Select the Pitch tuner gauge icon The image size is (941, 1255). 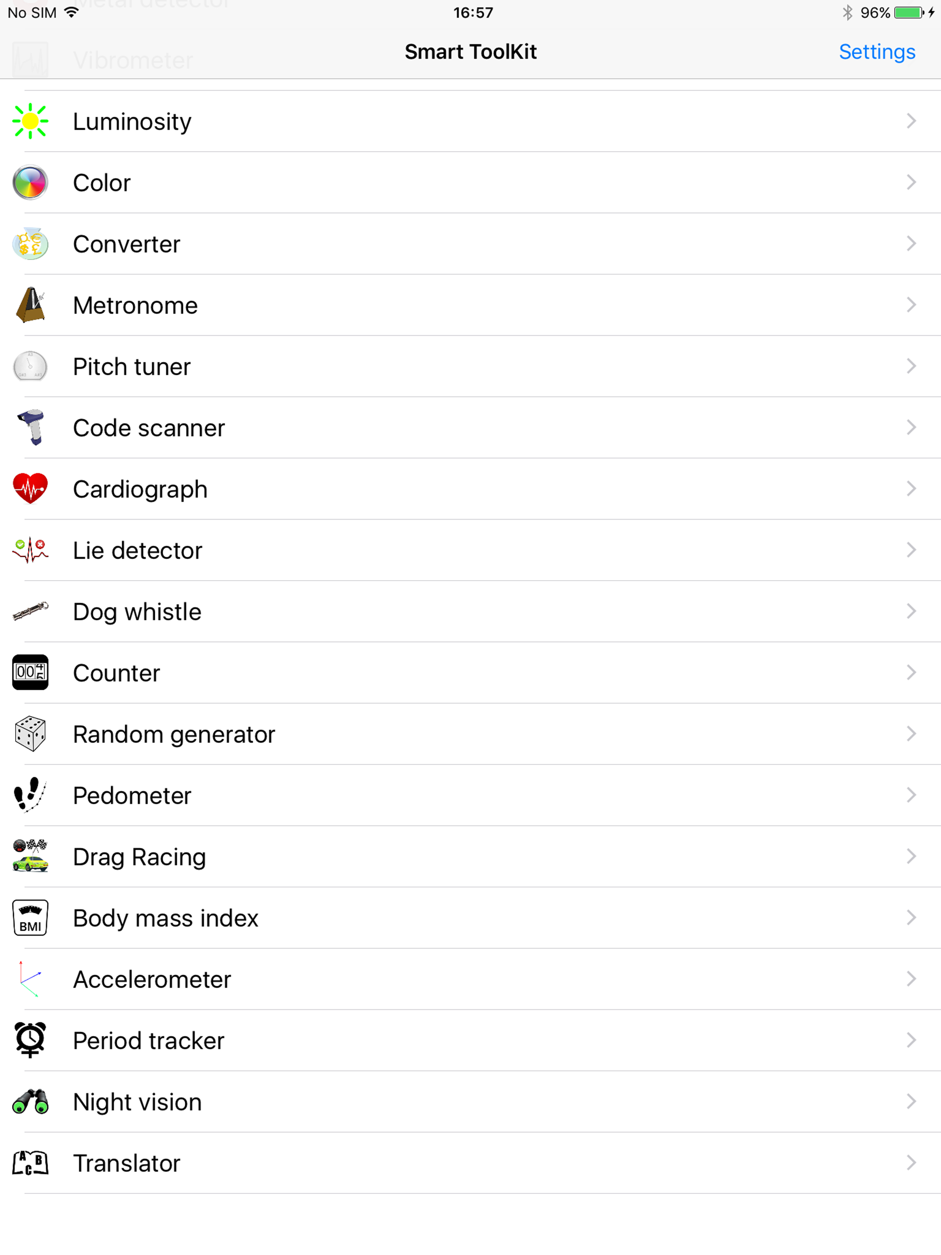point(31,366)
